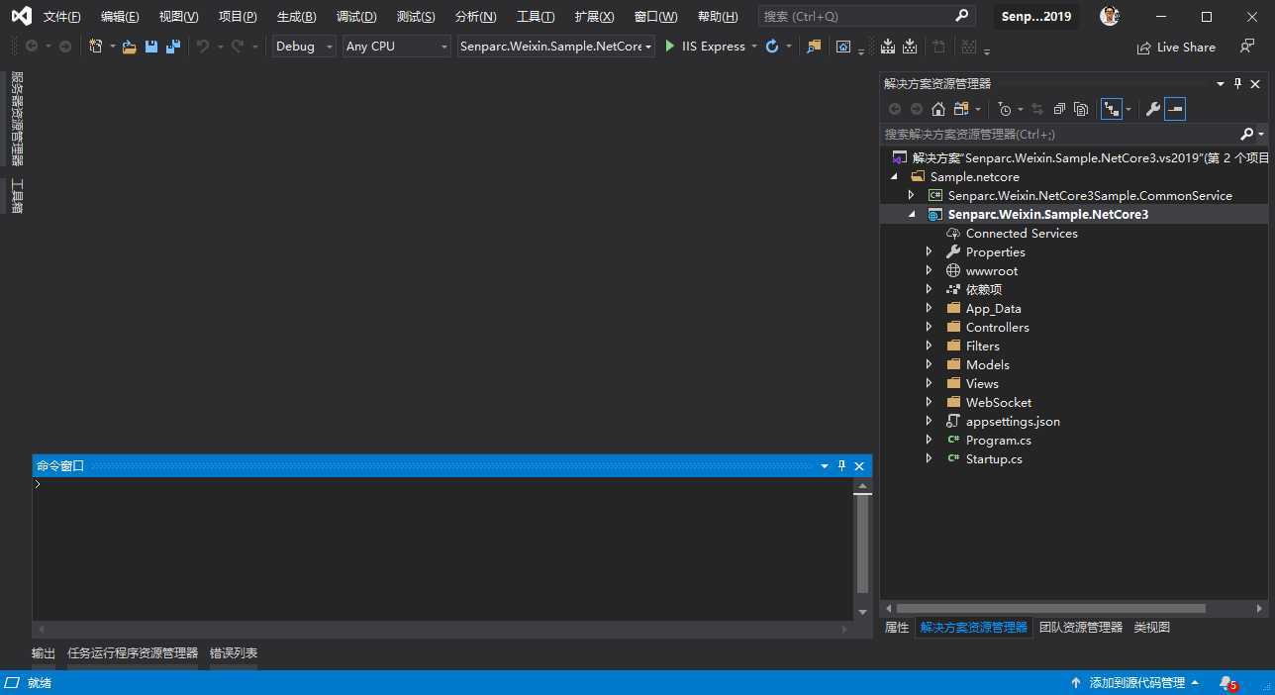Toggle Show All Files in Solution Explorer
Image resolution: width=1275 pixels, height=695 pixels.
[x=1081, y=109]
